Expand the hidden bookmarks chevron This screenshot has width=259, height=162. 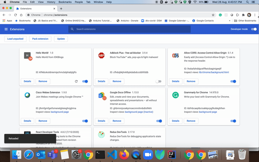[x=230, y=21]
